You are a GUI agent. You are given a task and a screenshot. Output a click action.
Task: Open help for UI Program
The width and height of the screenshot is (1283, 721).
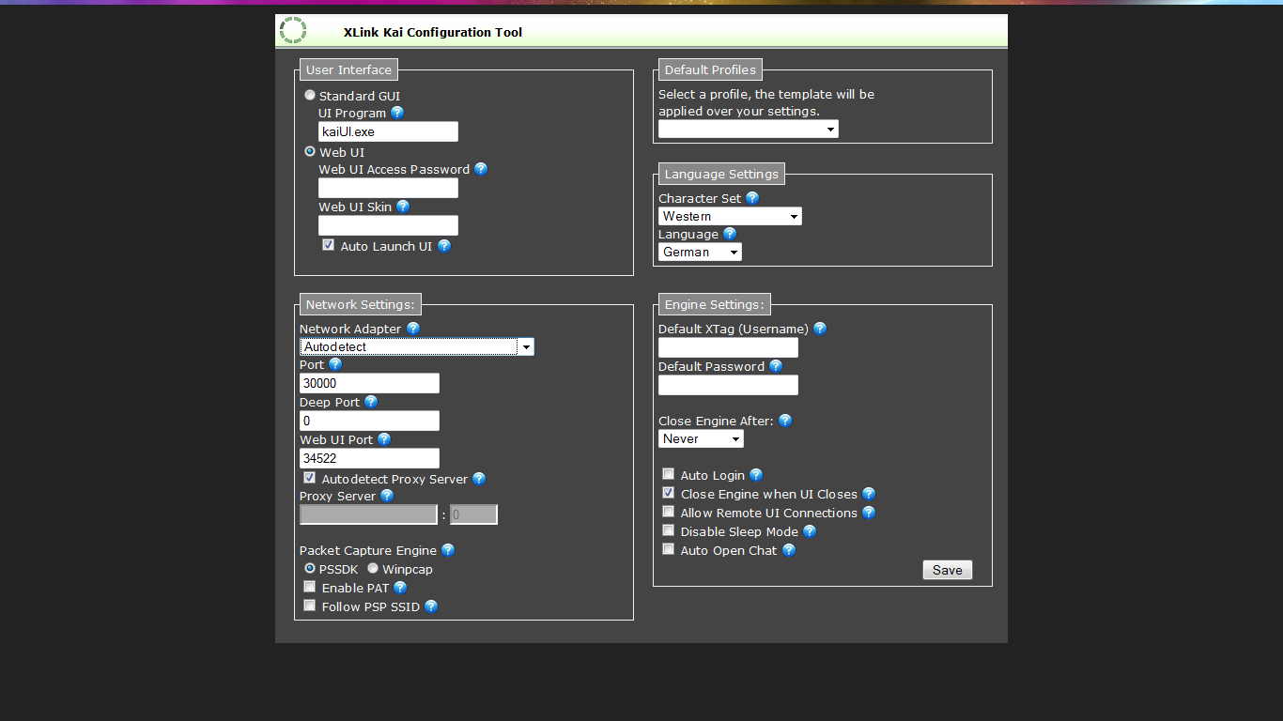click(x=397, y=113)
